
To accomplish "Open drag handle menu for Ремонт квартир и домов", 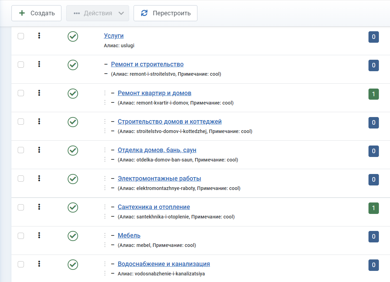I will point(39,93).
